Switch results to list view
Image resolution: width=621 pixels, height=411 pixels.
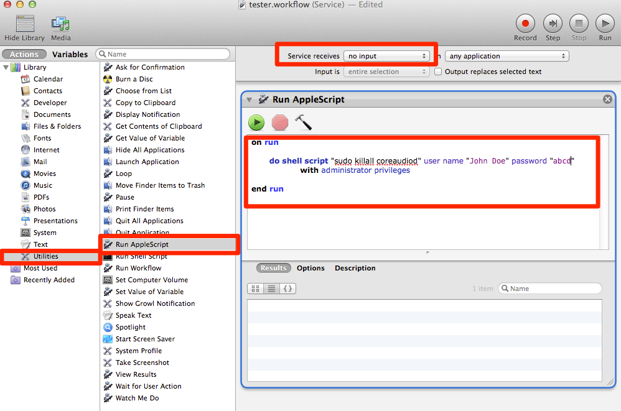click(x=271, y=289)
